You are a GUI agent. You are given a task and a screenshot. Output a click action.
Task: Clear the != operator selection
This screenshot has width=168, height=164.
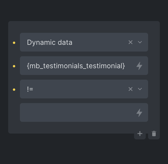pyautogui.click(x=131, y=89)
